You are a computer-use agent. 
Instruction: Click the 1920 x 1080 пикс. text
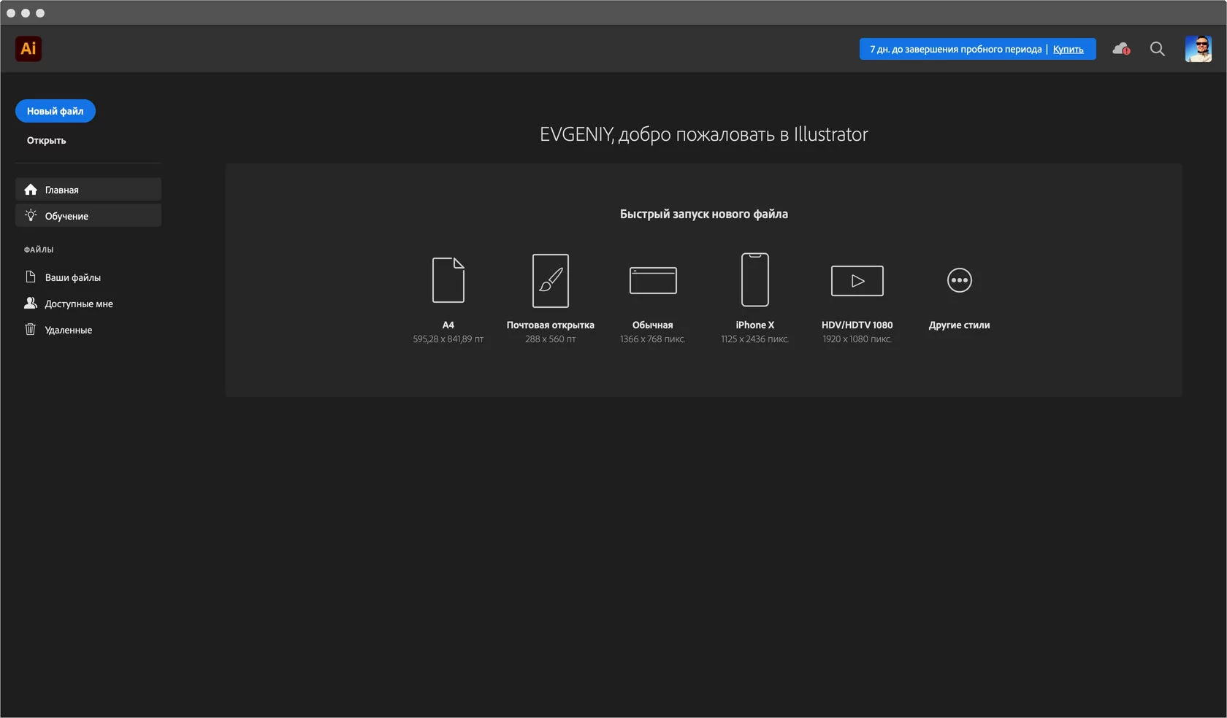point(857,339)
